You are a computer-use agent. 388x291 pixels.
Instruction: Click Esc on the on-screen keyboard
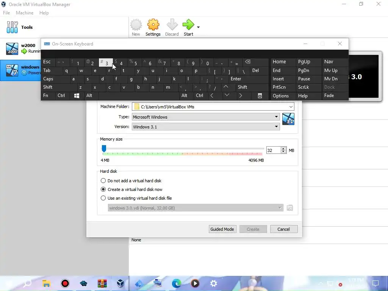click(x=48, y=62)
